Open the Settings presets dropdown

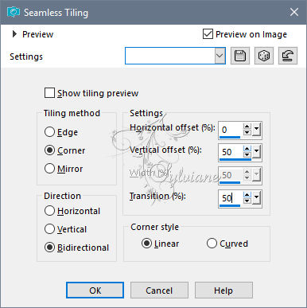(220, 56)
